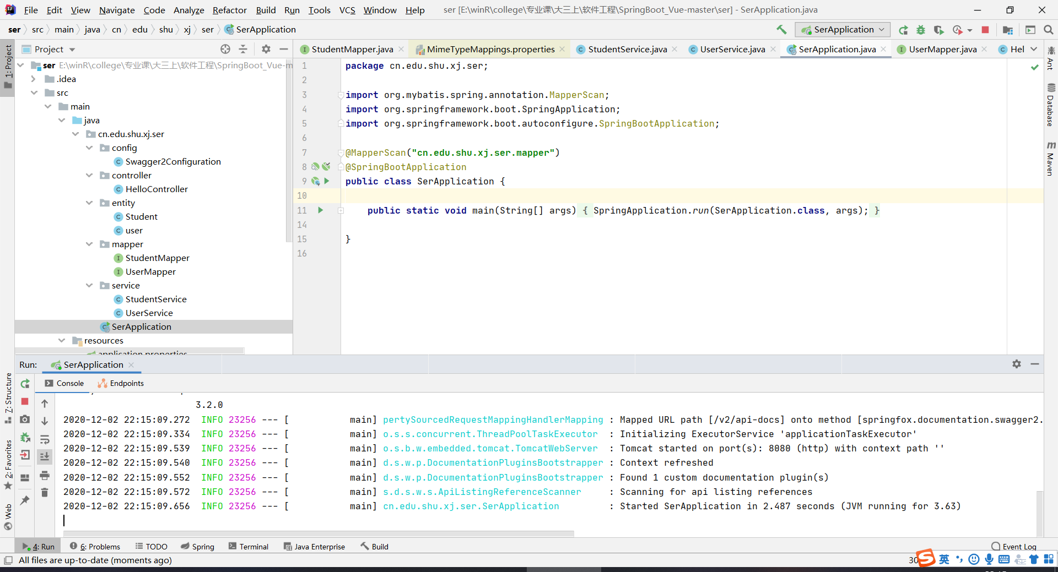
Task: Collapse the resources folder
Action: pyautogui.click(x=62, y=340)
